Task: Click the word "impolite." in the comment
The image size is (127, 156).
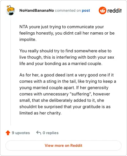Action: (28, 40)
